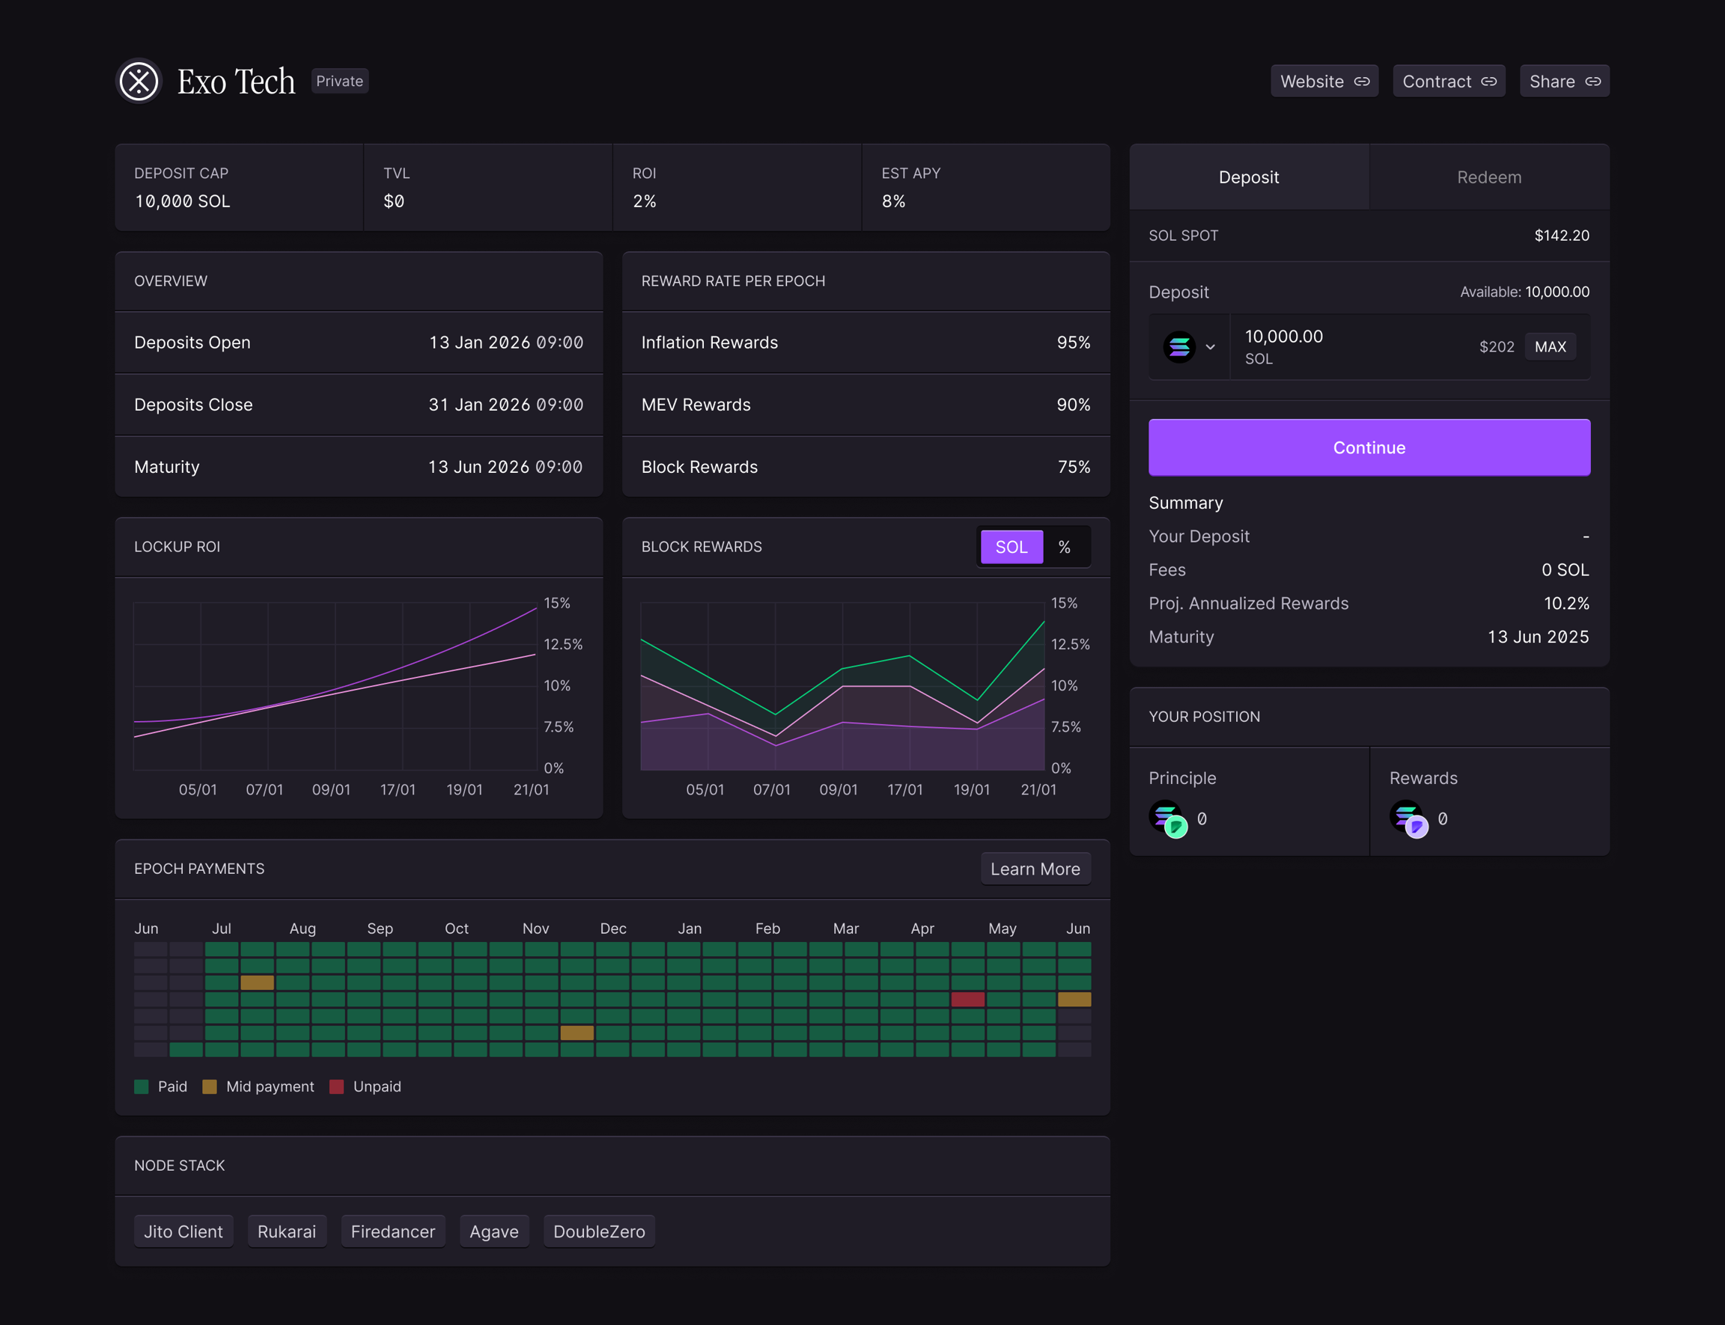Screen dimensions: 1725x1325
Task: Click the Private badge beside Exo Tech
Action: 339,82
